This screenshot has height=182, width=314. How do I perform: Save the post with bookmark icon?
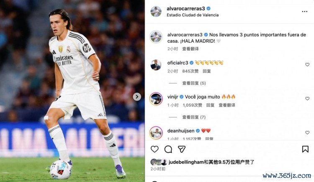click(305, 149)
